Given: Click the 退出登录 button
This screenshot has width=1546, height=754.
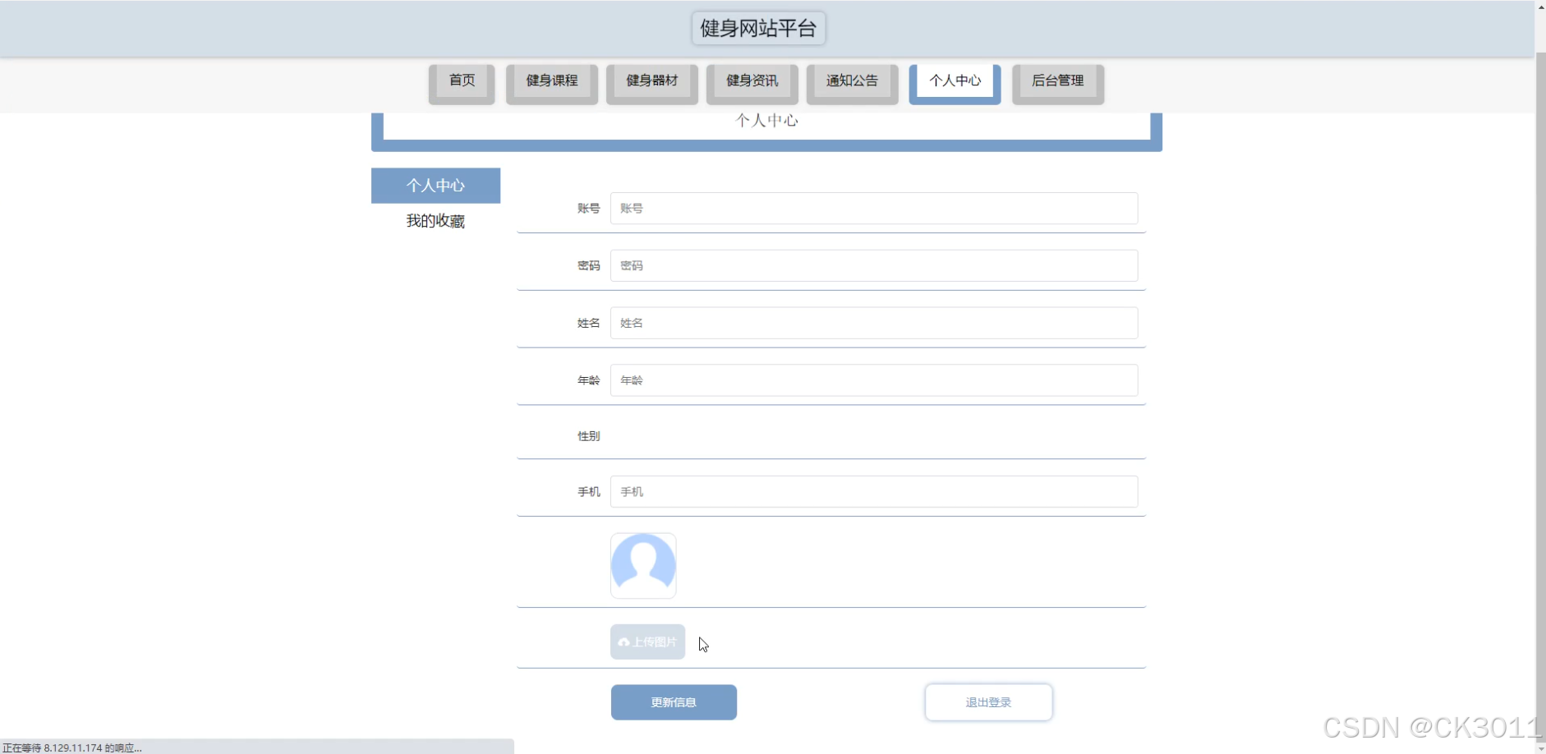Looking at the screenshot, I should pos(988,701).
